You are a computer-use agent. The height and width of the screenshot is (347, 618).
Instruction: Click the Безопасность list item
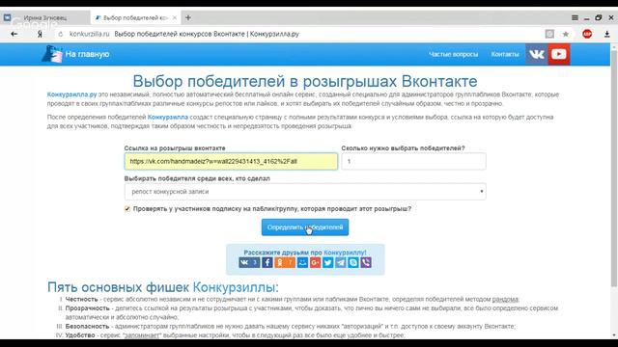point(290,326)
